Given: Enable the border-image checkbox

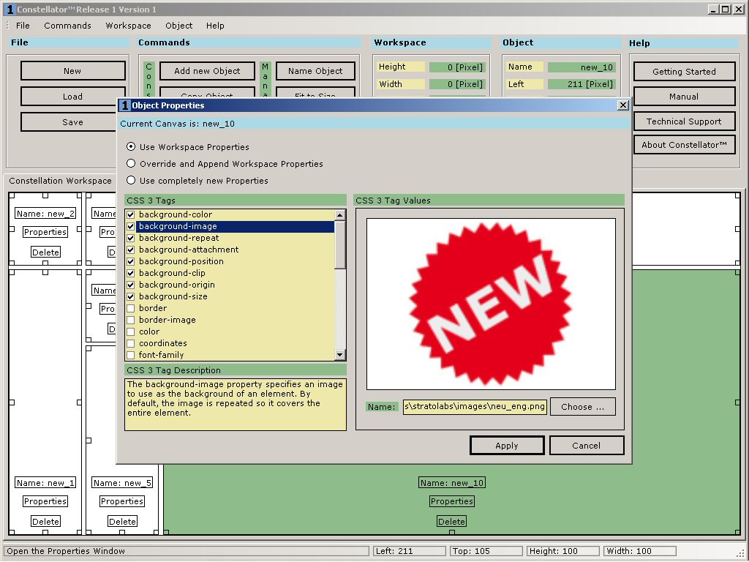Looking at the screenshot, I should (131, 320).
